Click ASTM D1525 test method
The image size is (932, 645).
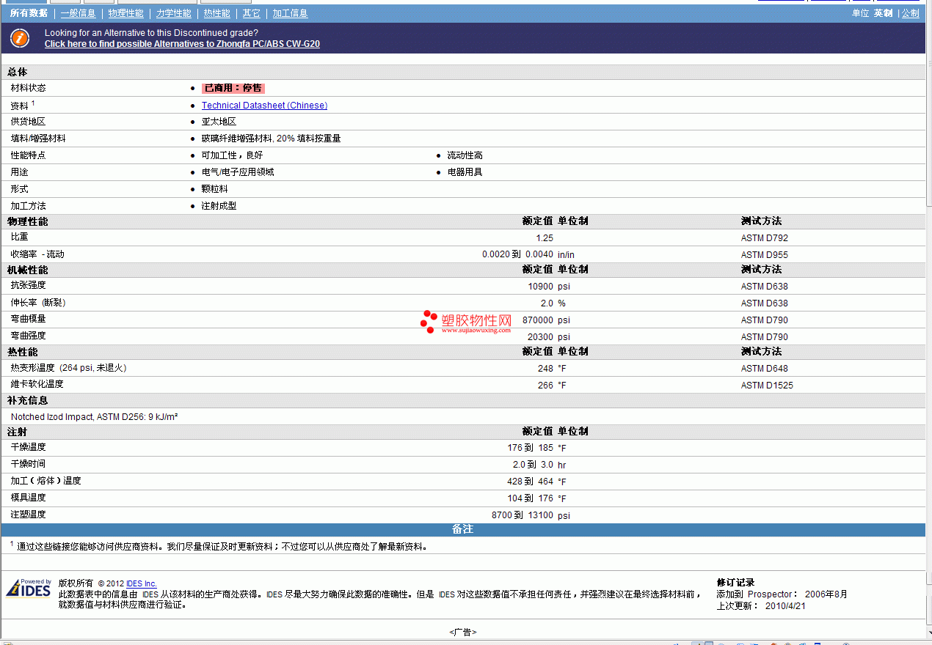click(767, 386)
